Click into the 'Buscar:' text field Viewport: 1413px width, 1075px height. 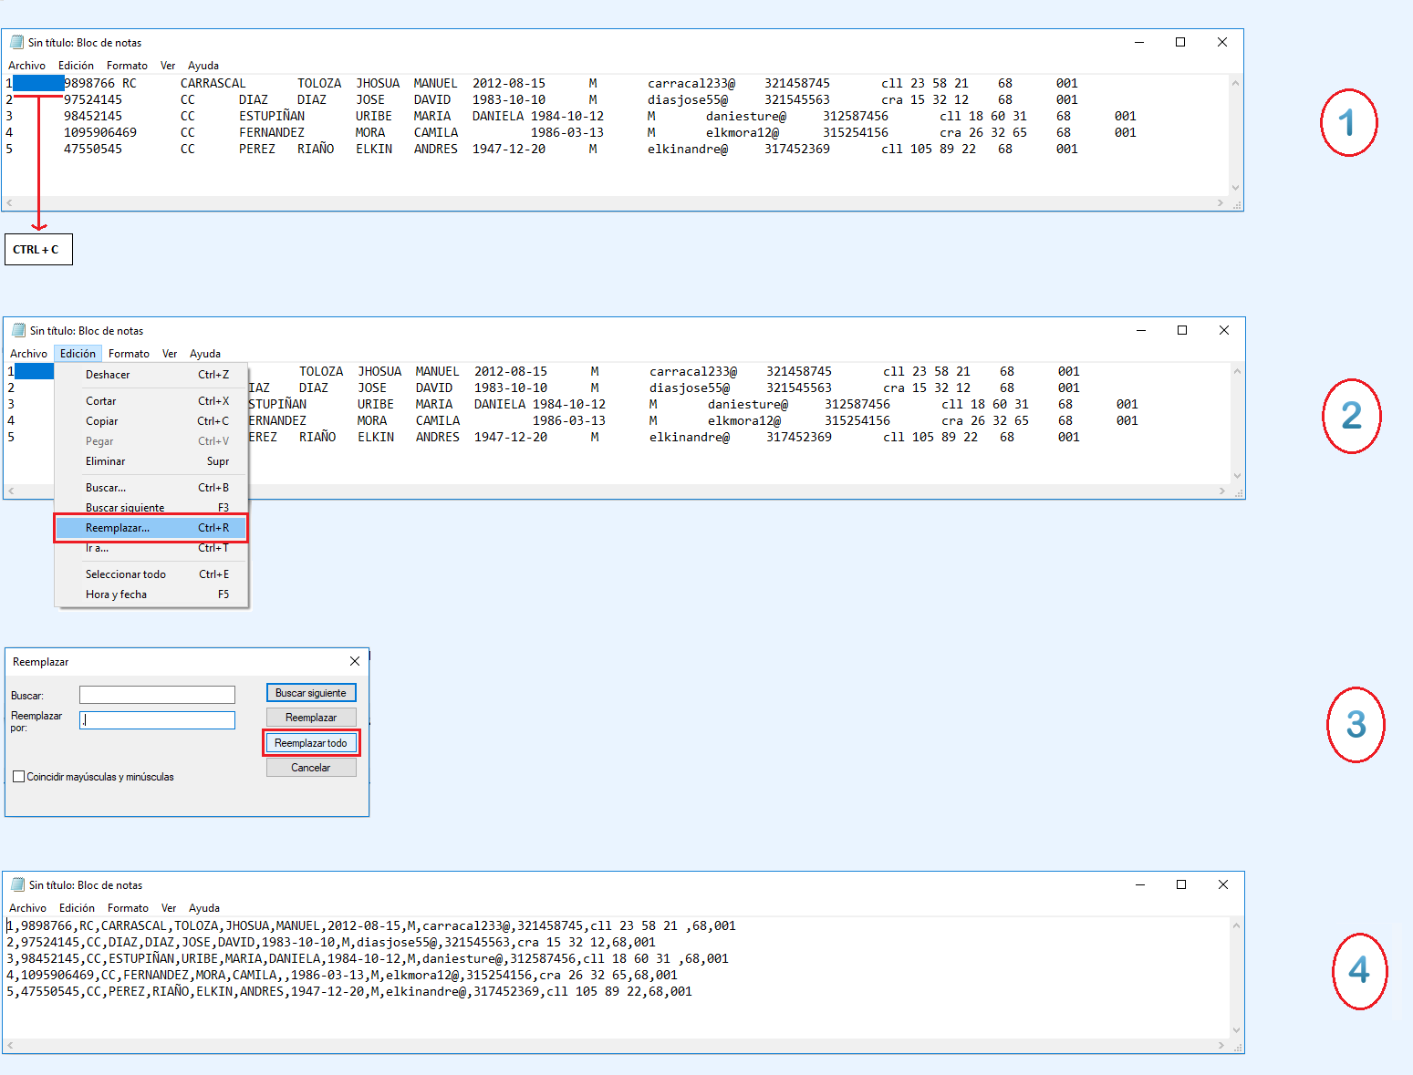pyautogui.click(x=157, y=695)
